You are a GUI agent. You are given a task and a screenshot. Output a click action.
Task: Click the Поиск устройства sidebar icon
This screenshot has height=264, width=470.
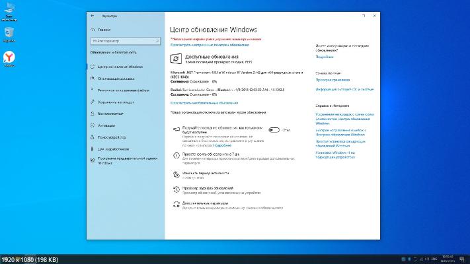(93, 137)
